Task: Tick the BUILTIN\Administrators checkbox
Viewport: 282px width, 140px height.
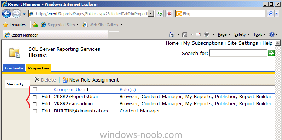Action: pos(35,111)
